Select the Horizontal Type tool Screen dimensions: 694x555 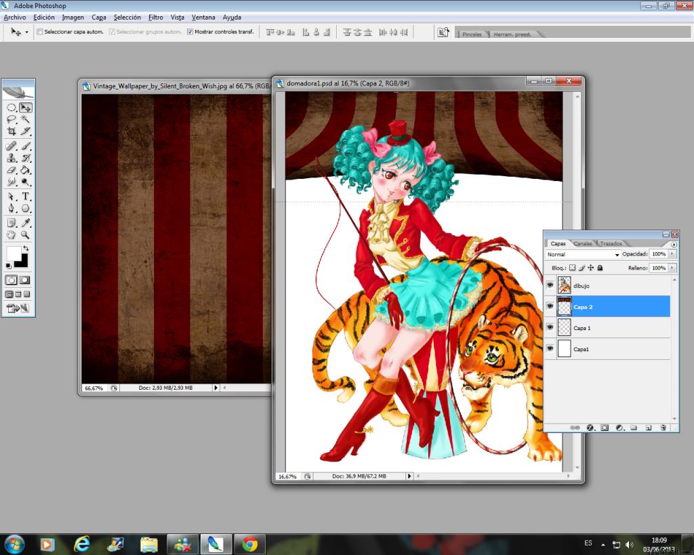coord(26,197)
